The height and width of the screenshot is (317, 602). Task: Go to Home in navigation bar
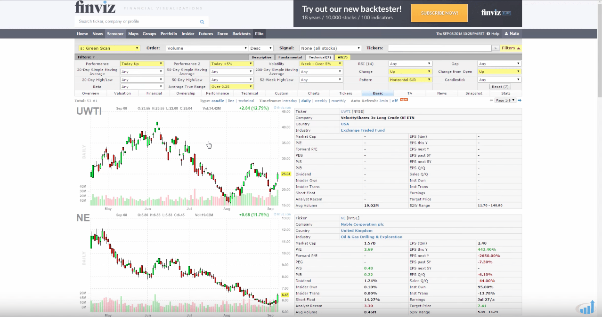82,34
